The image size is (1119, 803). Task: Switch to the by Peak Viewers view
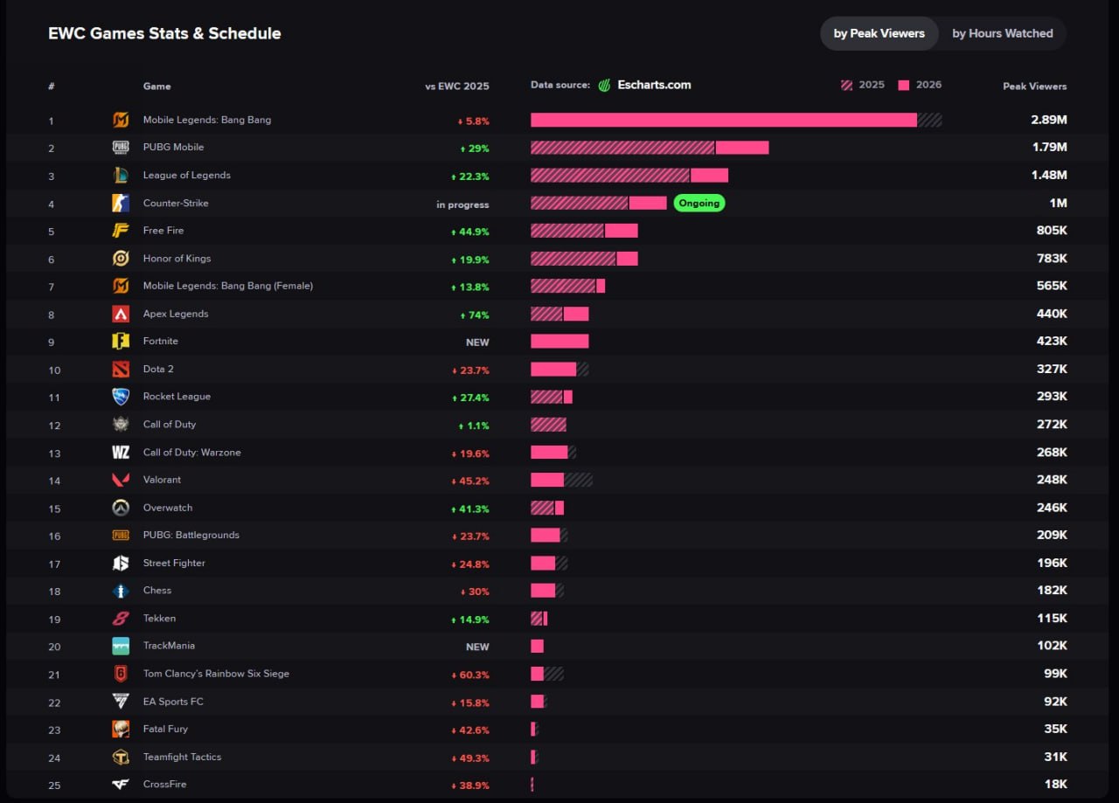coord(879,33)
